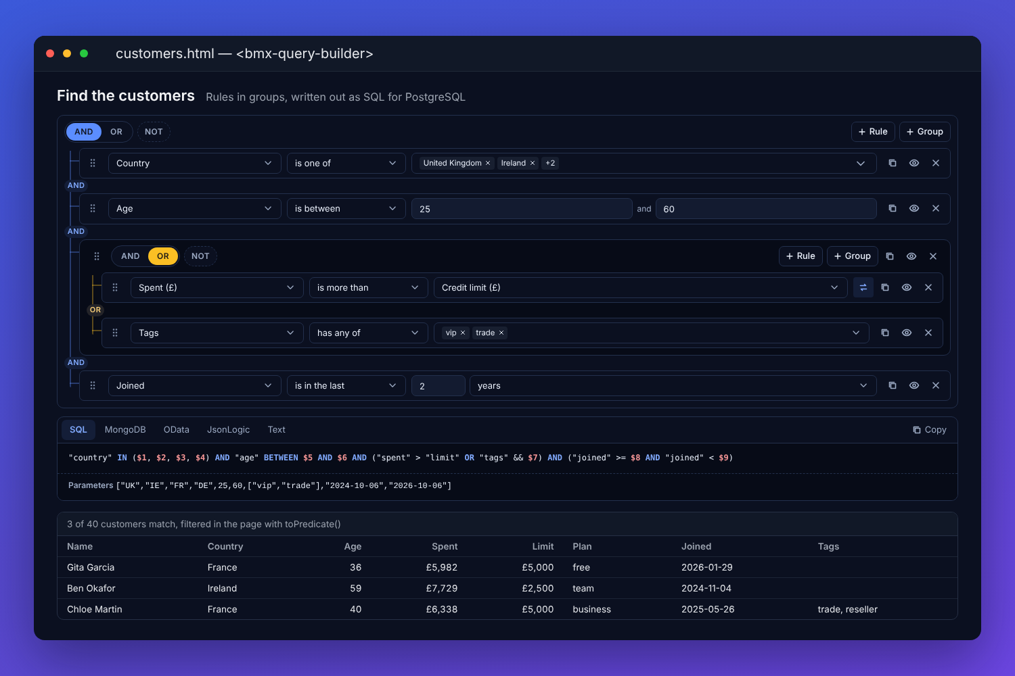
Task: Duplicate the Age rule
Action: point(893,208)
